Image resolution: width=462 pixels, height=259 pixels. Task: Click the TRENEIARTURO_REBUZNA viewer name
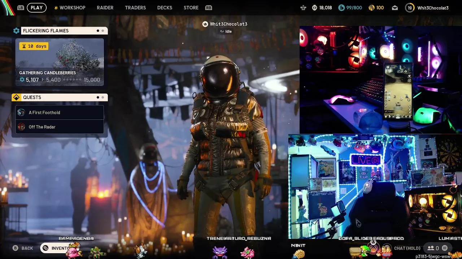coord(239,238)
